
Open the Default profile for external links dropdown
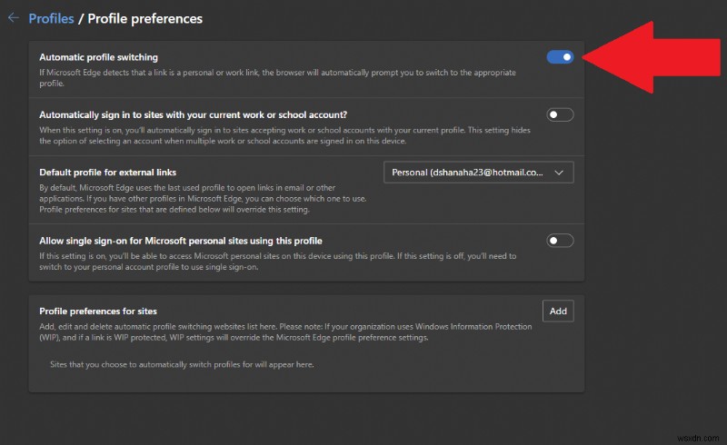pos(479,172)
